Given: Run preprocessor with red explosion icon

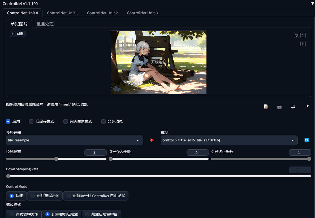Looking at the screenshot, I should point(152,140).
